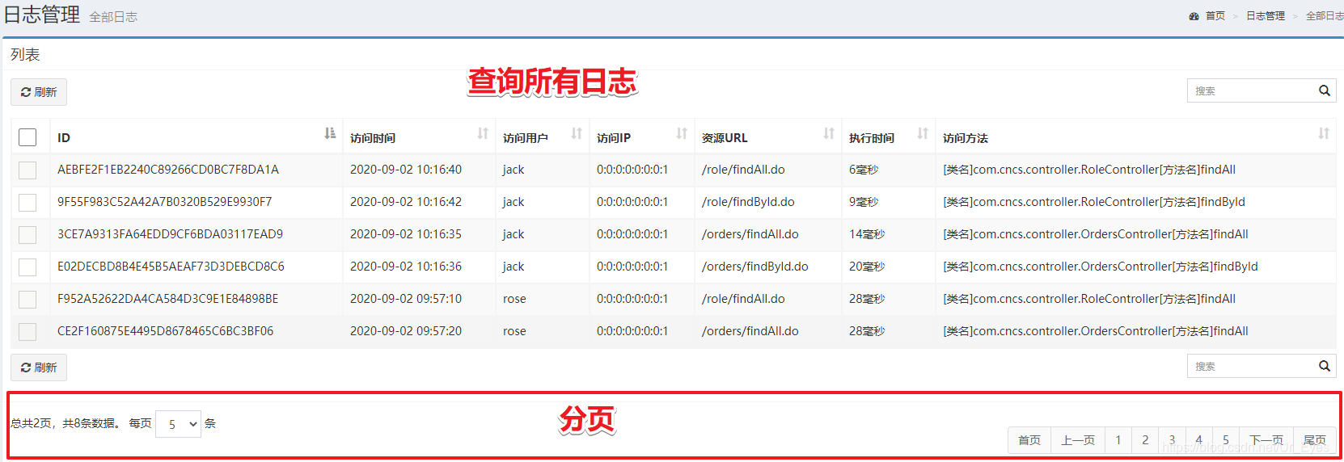Select timestamp 2020-09-02 10:16:40

(406, 170)
